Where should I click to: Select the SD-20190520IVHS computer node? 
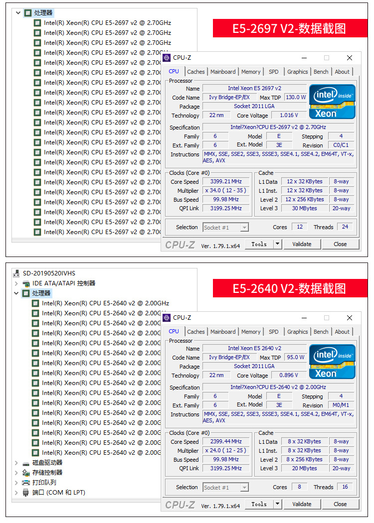[49, 273]
